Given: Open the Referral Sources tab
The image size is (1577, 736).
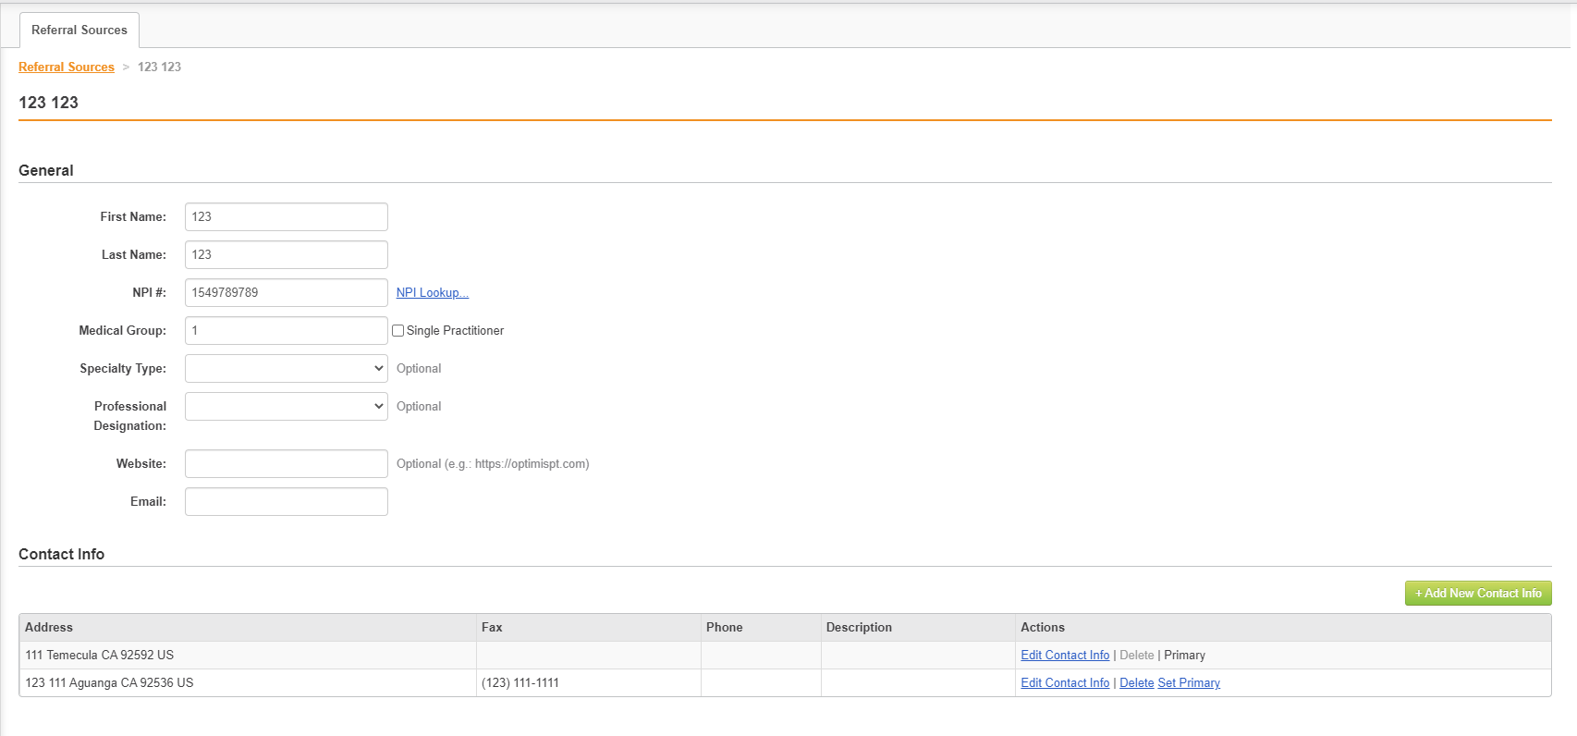Looking at the screenshot, I should 79,30.
